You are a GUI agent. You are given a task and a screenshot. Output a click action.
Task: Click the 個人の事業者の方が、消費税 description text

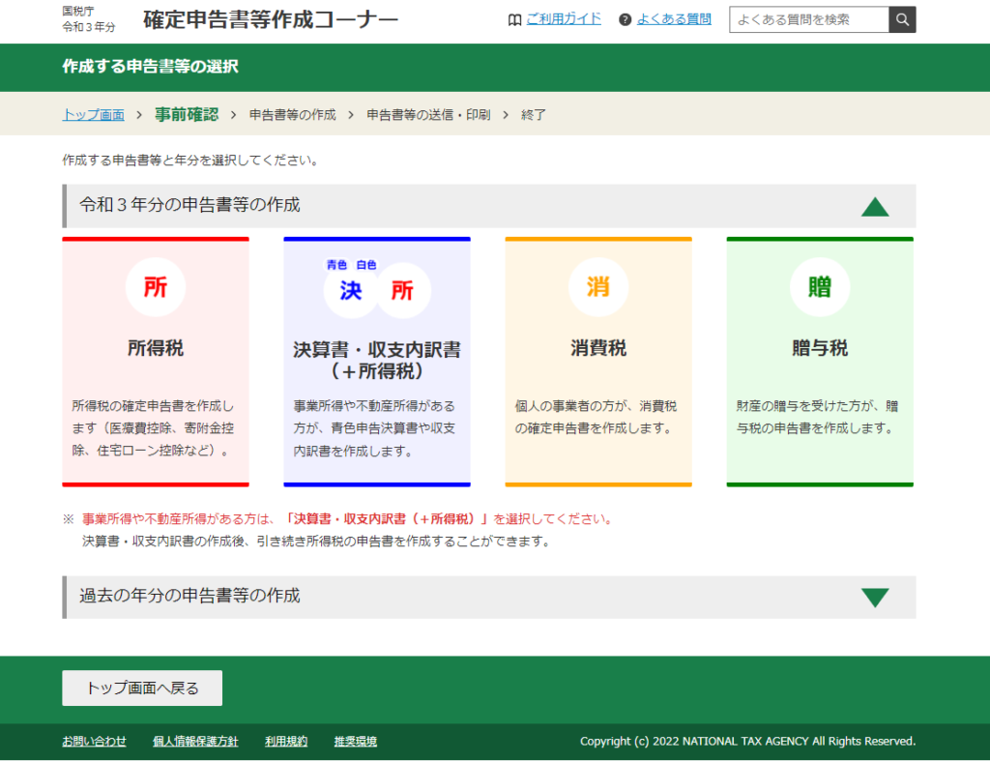[596, 417]
